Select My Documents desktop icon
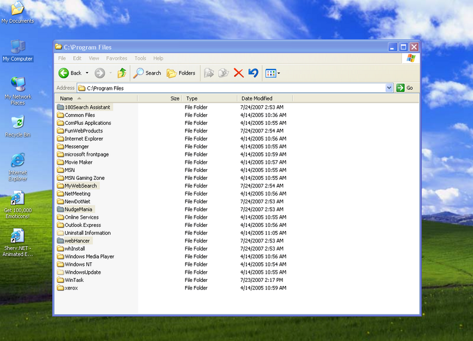Screen dimensions: 473x341 18,12
